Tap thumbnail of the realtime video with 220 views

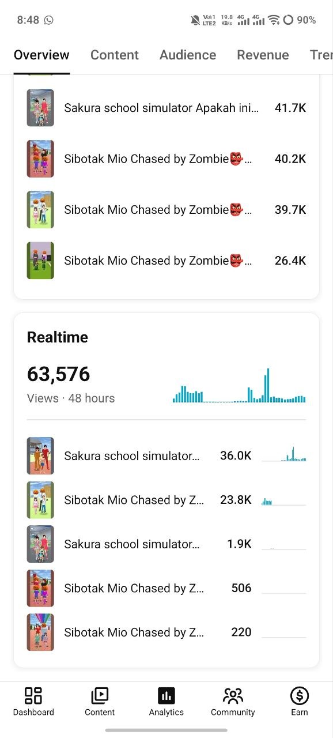click(40, 632)
